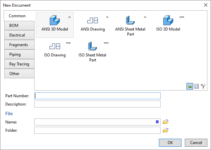Viewport: 211px width, 150px height.
Task: Choose the ISO Drawing template
Action: tap(55, 51)
